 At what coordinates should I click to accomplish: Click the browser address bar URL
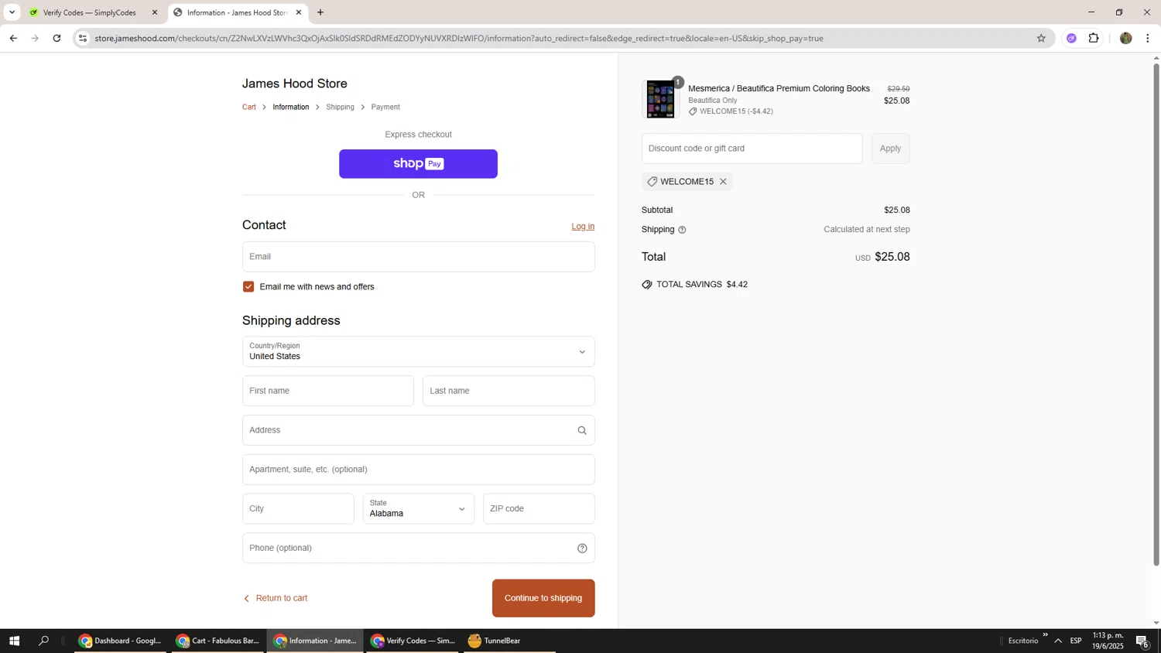click(x=459, y=38)
